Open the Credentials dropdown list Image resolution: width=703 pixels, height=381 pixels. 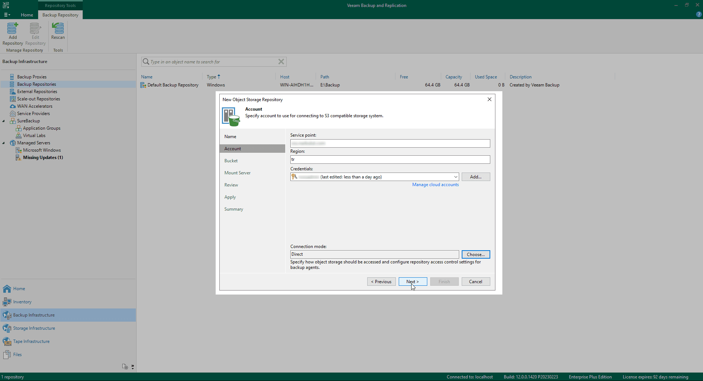pyautogui.click(x=455, y=177)
